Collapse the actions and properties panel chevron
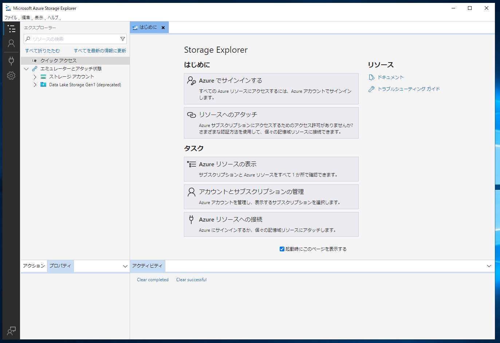 (x=125, y=266)
